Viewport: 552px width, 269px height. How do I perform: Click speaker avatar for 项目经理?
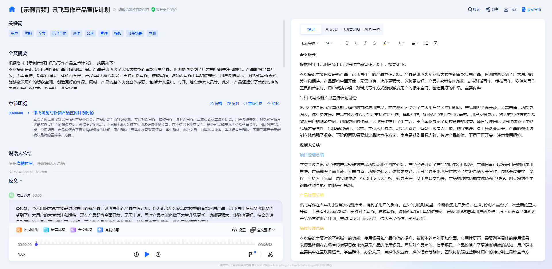11,195
